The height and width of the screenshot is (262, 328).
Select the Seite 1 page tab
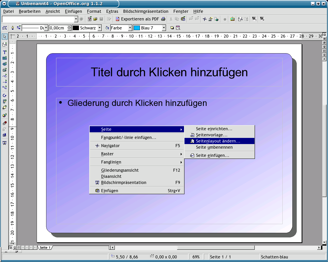coord(45,248)
